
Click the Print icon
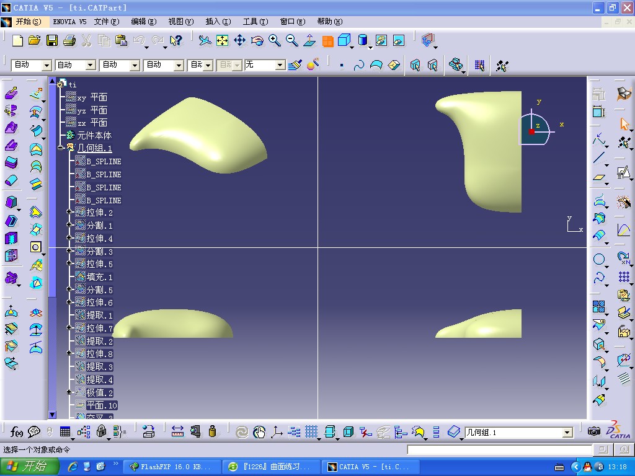[69, 40]
